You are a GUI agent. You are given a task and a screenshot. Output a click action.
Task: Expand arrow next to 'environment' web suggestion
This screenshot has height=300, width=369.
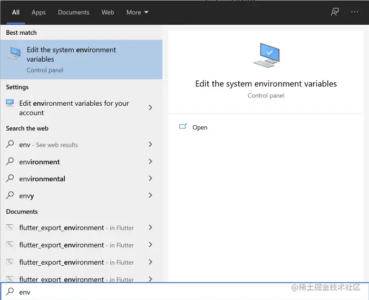(x=150, y=162)
